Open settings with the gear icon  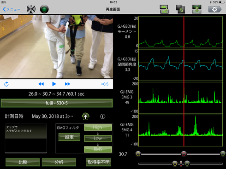215,9
